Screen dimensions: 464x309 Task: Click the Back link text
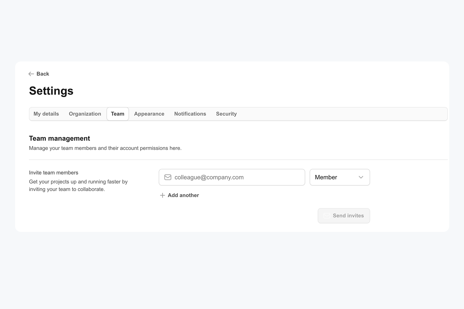(43, 74)
